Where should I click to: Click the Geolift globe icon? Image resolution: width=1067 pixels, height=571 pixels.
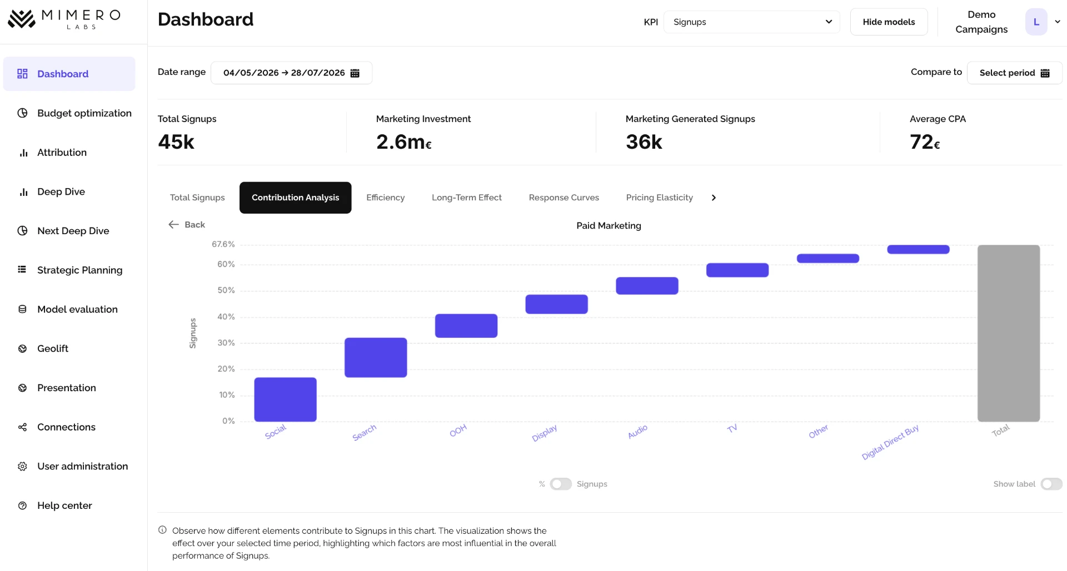[x=22, y=348]
